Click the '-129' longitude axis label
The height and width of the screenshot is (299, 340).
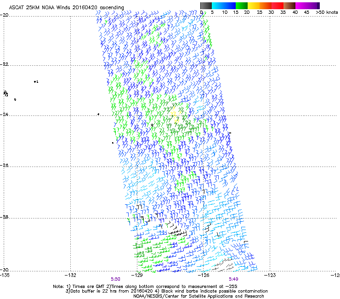click(x=137, y=275)
